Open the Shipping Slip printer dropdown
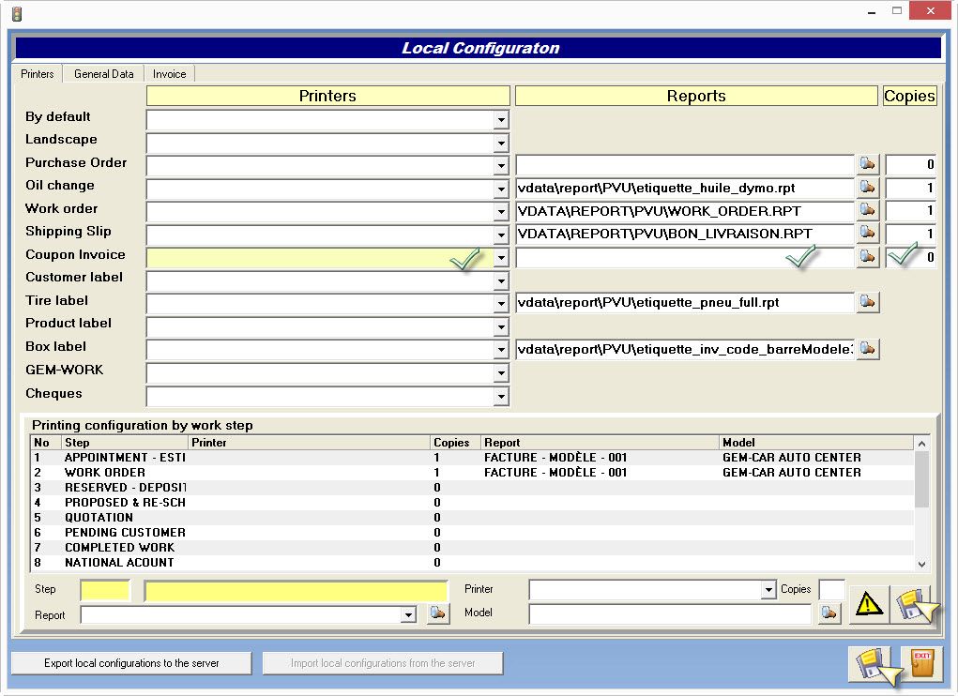 click(x=501, y=235)
